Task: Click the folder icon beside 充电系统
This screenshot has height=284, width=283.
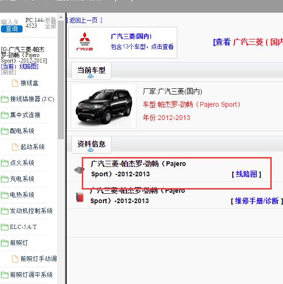Action: [x=5, y=179]
